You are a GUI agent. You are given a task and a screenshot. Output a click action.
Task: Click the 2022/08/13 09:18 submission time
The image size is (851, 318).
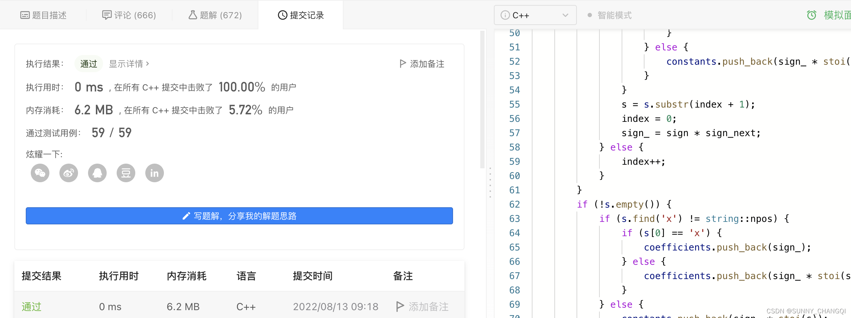336,307
